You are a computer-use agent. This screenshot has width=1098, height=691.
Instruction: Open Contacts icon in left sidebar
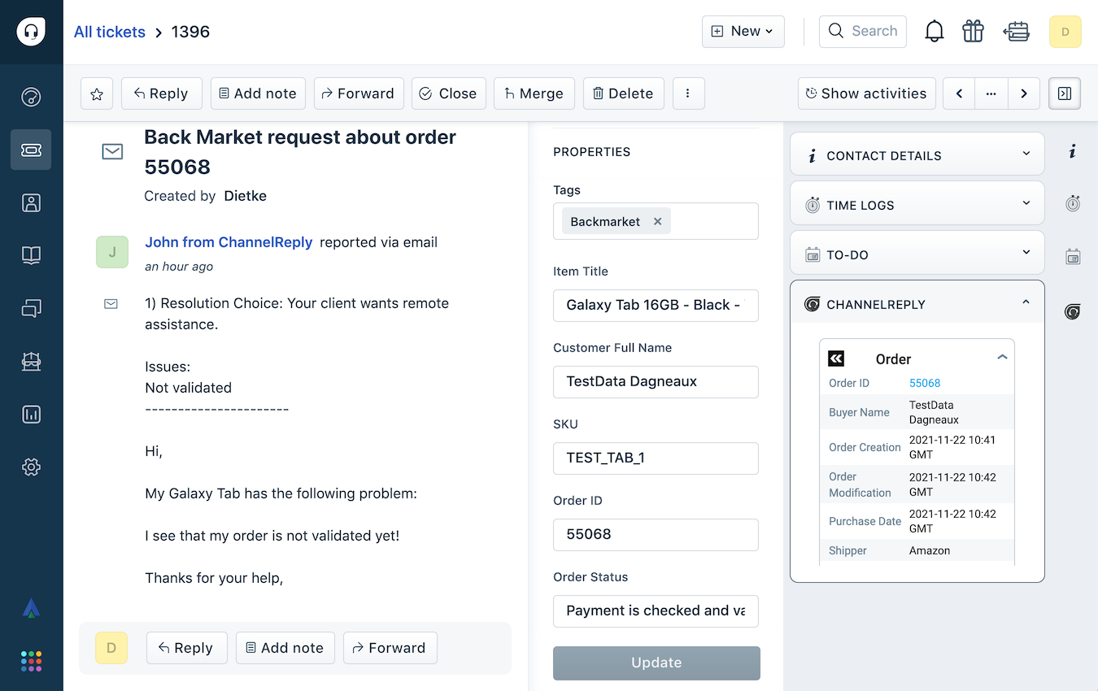point(31,203)
